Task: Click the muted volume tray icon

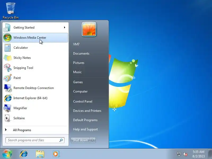Action: (185, 154)
